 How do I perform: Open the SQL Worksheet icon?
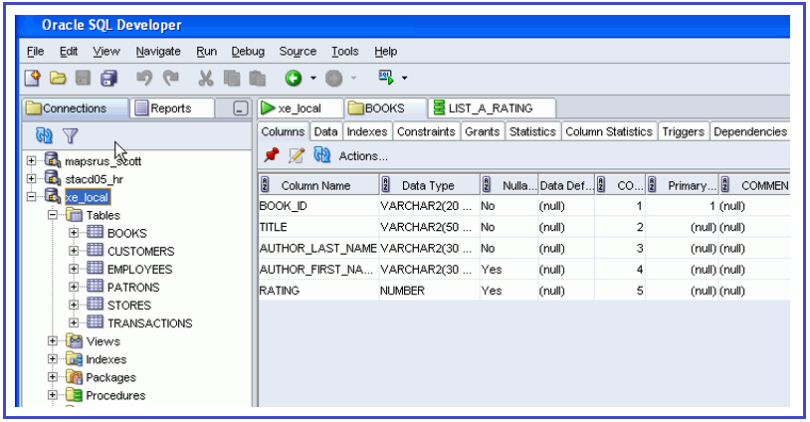pos(386,78)
